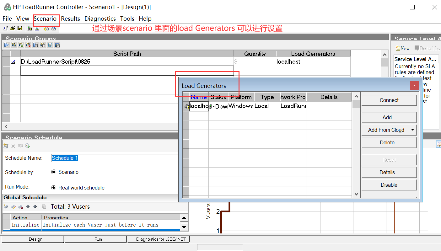Click the Edit Action pencil icon
Viewport: 441px width, 251px height.
[13, 206]
